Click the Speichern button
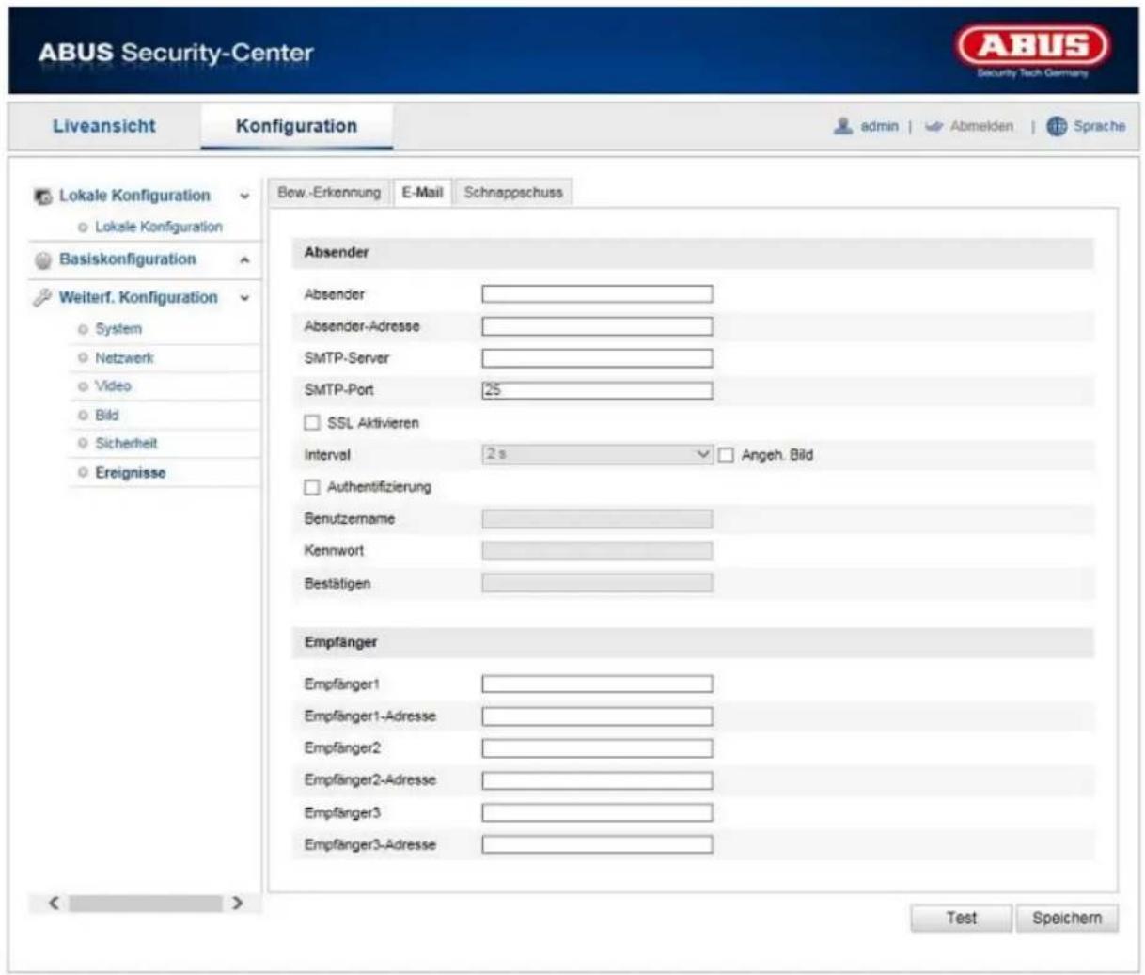1145x975 pixels. 1067,919
